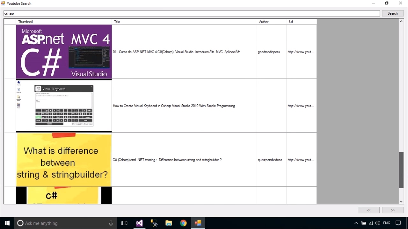The width and height of the screenshot is (408, 229).
Task: Click the ENG language indicator
Action: coord(387,223)
